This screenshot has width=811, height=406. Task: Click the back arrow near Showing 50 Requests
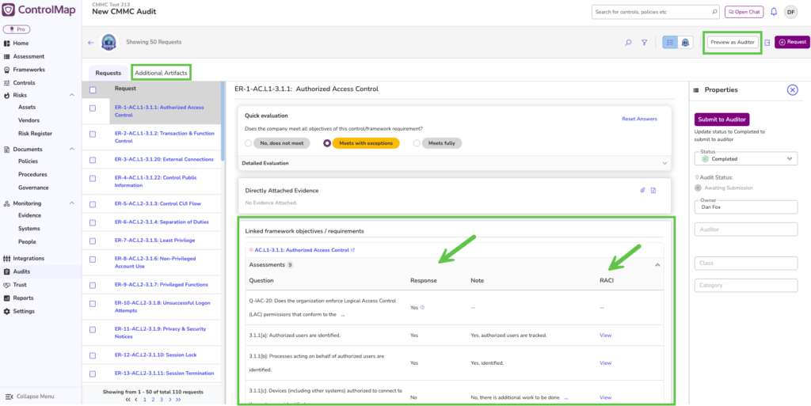[x=90, y=43]
